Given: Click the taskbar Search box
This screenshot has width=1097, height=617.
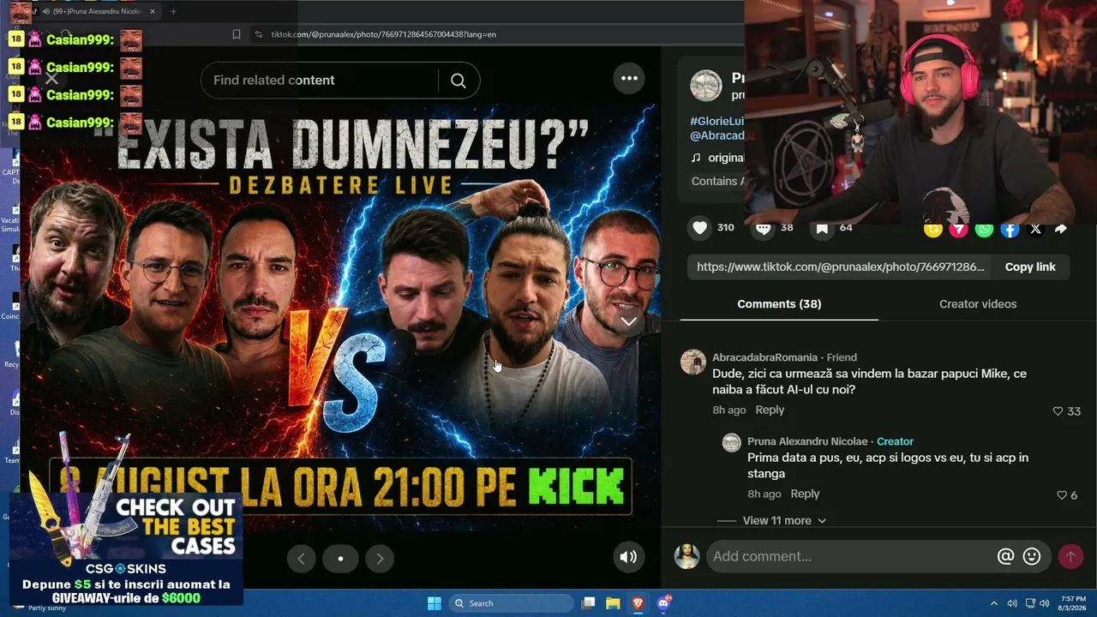Looking at the screenshot, I should click(x=511, y=603).
